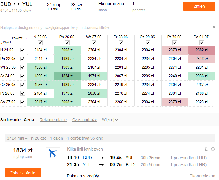The height and width of the screenshot is (180, 219).
Task: Click the BUD–YUL bidirectional arrow icon
Action: tap(17, 4)
